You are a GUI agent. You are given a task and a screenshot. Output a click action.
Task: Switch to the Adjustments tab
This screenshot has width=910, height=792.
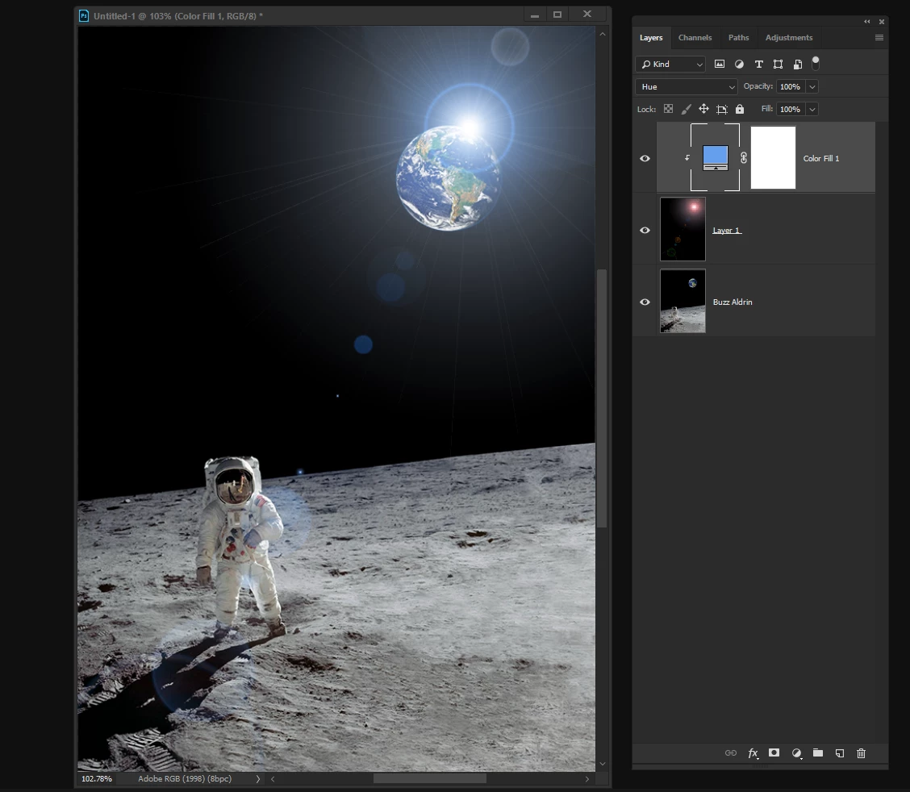789,38
